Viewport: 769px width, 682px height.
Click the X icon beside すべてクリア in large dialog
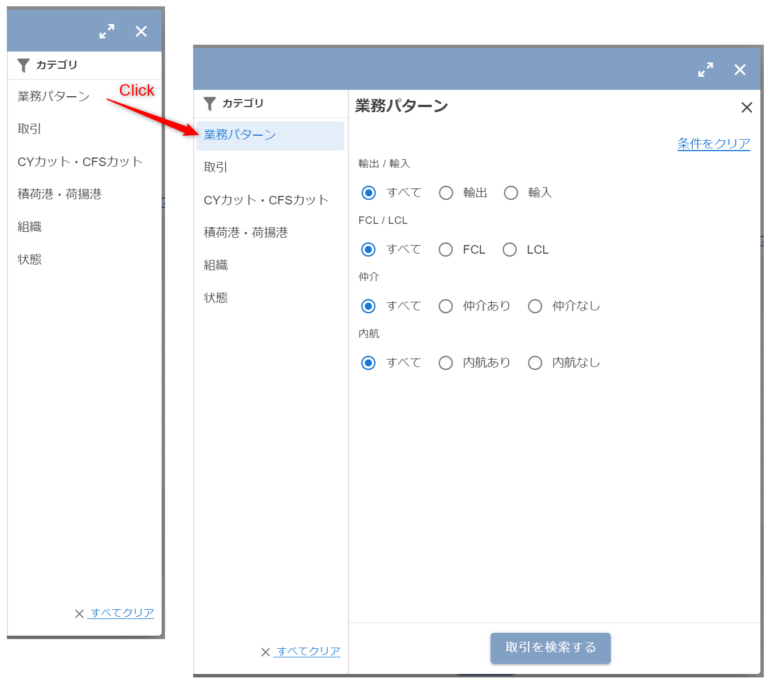coord(265,652)
